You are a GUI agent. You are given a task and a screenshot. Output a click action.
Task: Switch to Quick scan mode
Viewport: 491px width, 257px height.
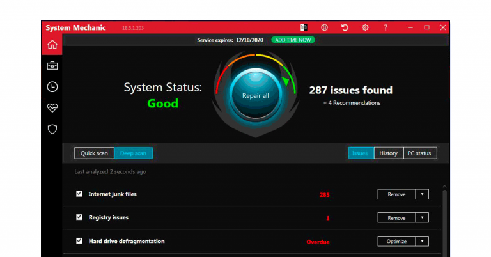pos(94,153)
